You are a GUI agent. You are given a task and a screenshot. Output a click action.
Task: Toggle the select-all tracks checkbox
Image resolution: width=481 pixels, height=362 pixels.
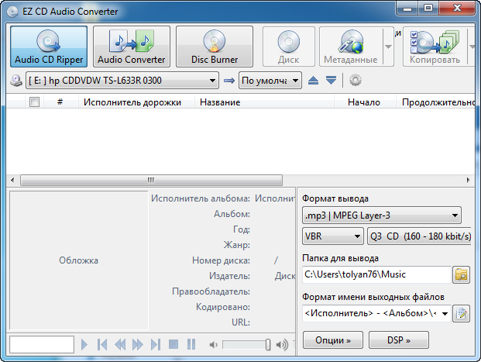[34, 102]
